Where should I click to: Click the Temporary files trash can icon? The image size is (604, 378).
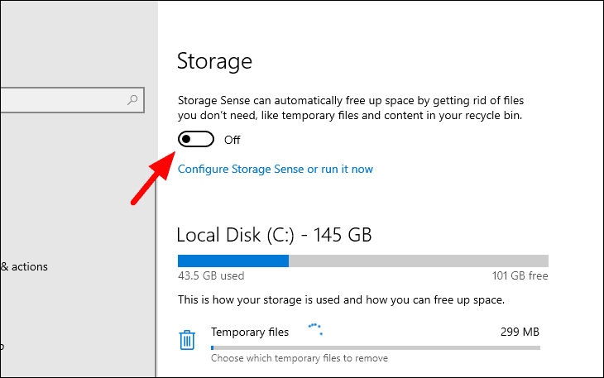(188, 339)
